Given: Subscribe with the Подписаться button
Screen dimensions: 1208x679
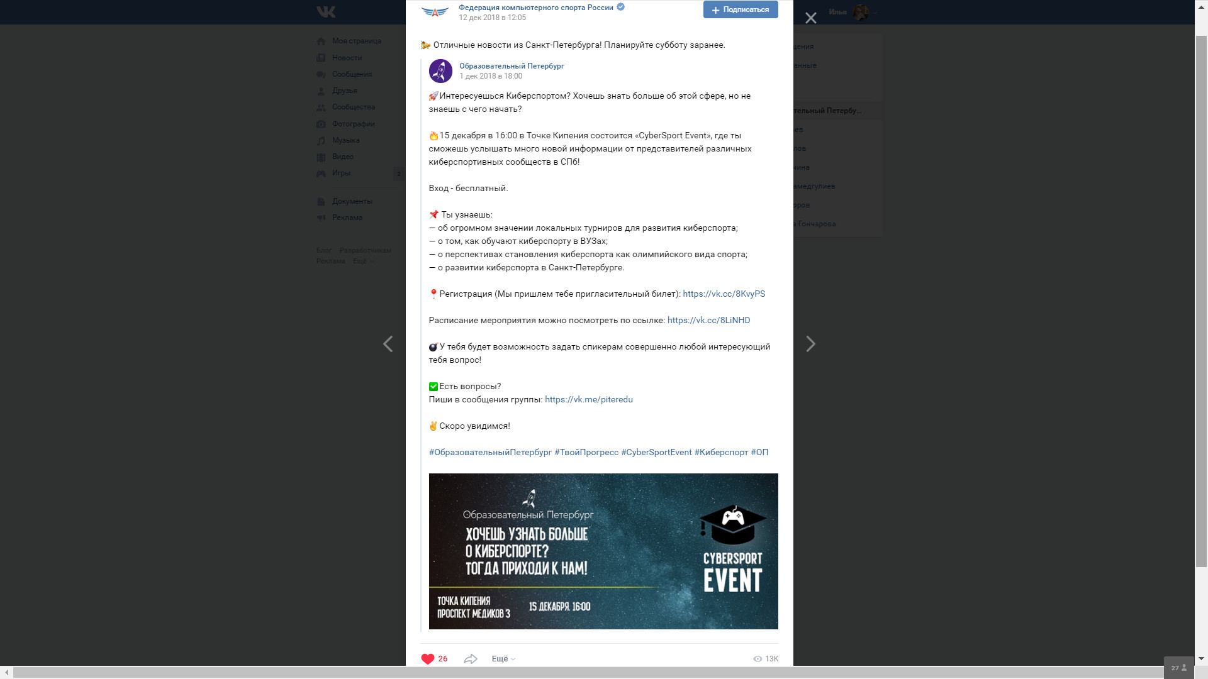Looking at the screenshot, I should click(741, 9).
